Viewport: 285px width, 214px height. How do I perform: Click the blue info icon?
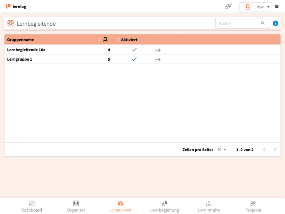(x=275, y=23)
